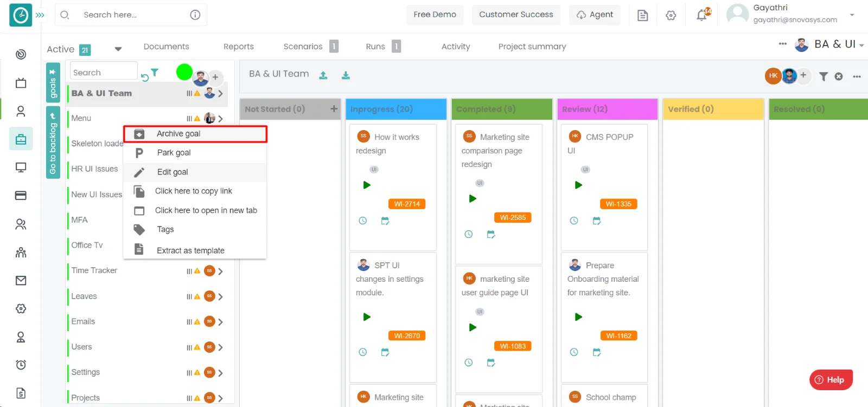Toggle the goals side panel tab
The width and height of the screenshot is (868, 407).
[x=53, y=83]
